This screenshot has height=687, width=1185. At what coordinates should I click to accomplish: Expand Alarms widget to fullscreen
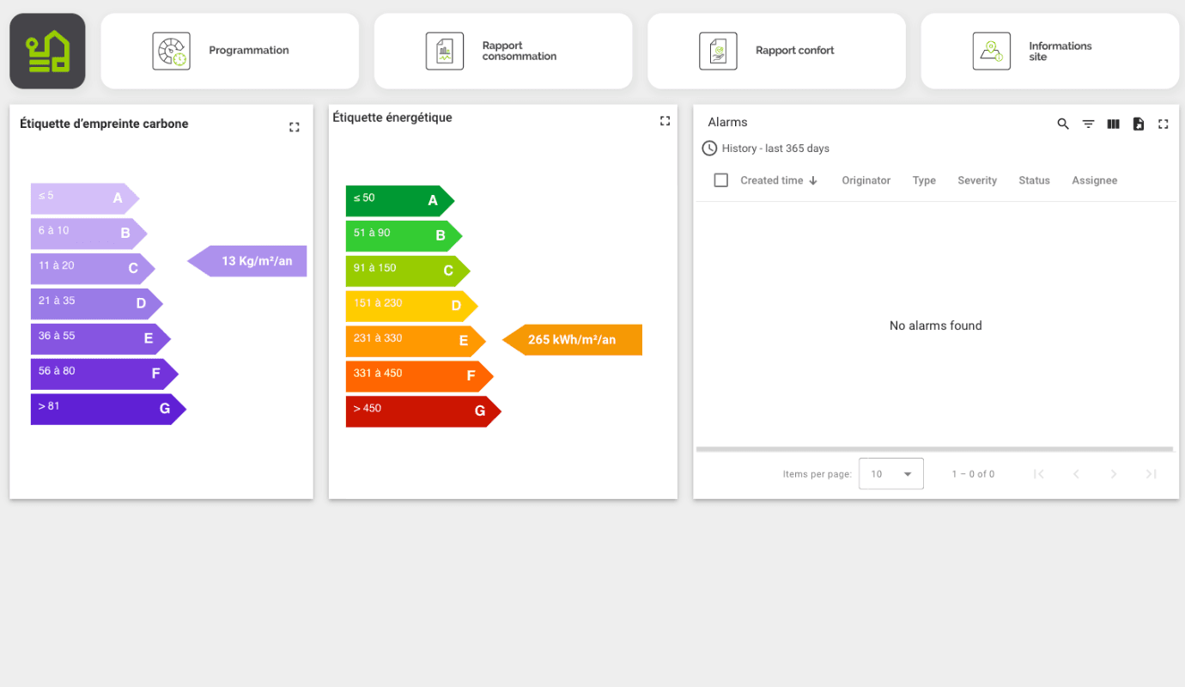[1163, 124]
